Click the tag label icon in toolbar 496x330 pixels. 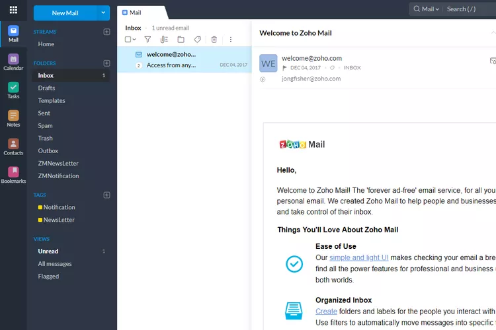point(197,40)
